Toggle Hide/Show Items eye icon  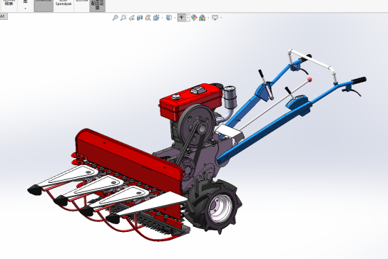[x=182, y=18]
